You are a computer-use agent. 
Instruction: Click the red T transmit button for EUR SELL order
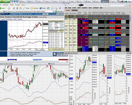click(112, 23)
